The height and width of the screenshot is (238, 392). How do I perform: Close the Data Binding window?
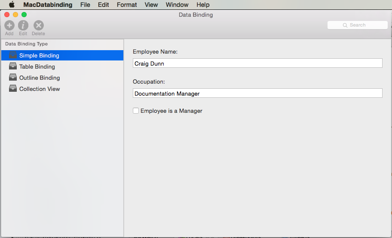(x=7, y=15)
